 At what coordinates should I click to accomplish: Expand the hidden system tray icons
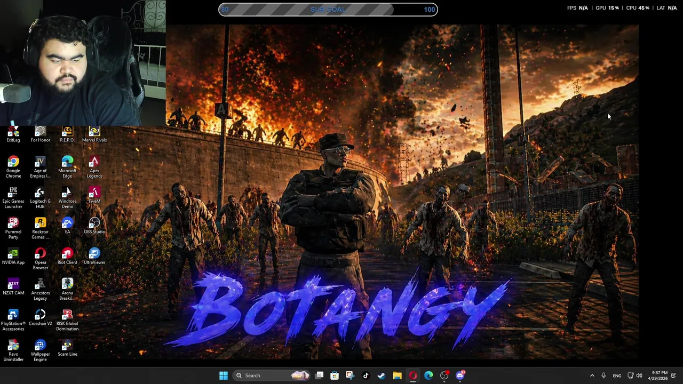(592, 375)
